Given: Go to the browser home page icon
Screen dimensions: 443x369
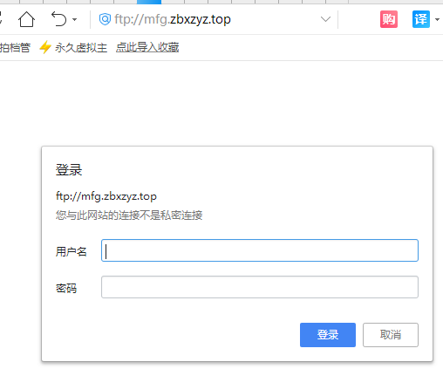Looking at the screenshot, I should point(26,19).
